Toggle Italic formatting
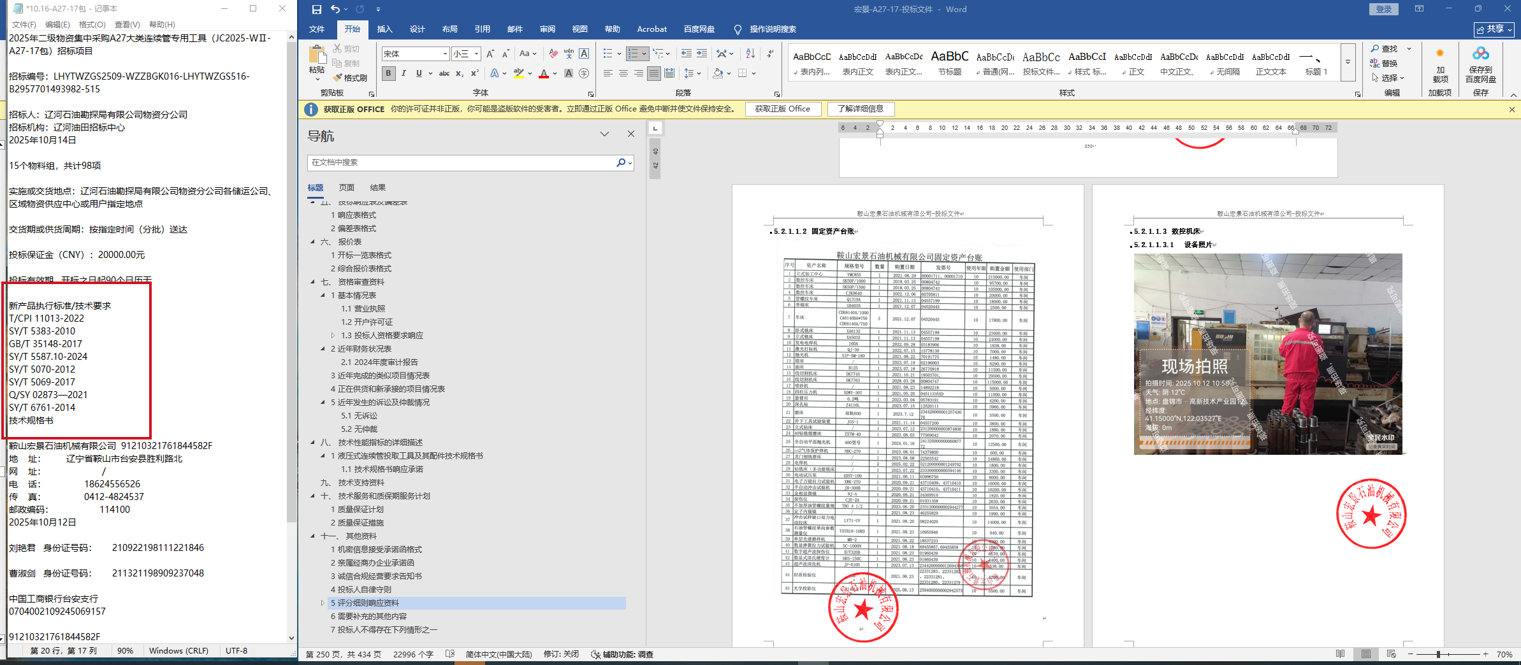Image resolution: width=1521 pixels, height=665 pixels. coord(404,73)
